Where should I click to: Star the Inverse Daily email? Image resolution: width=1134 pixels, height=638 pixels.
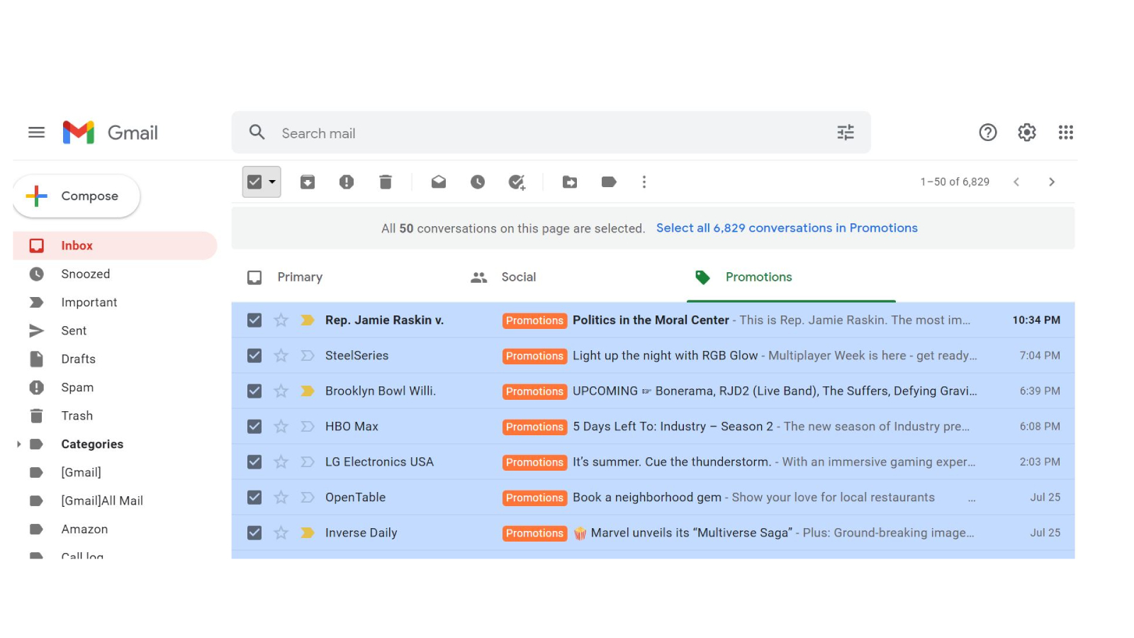point(281,533)
